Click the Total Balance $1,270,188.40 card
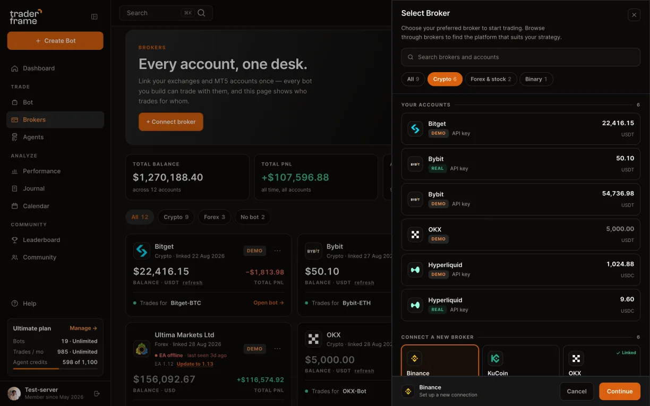This screenshot has height=406, width=650. point(187,177)
